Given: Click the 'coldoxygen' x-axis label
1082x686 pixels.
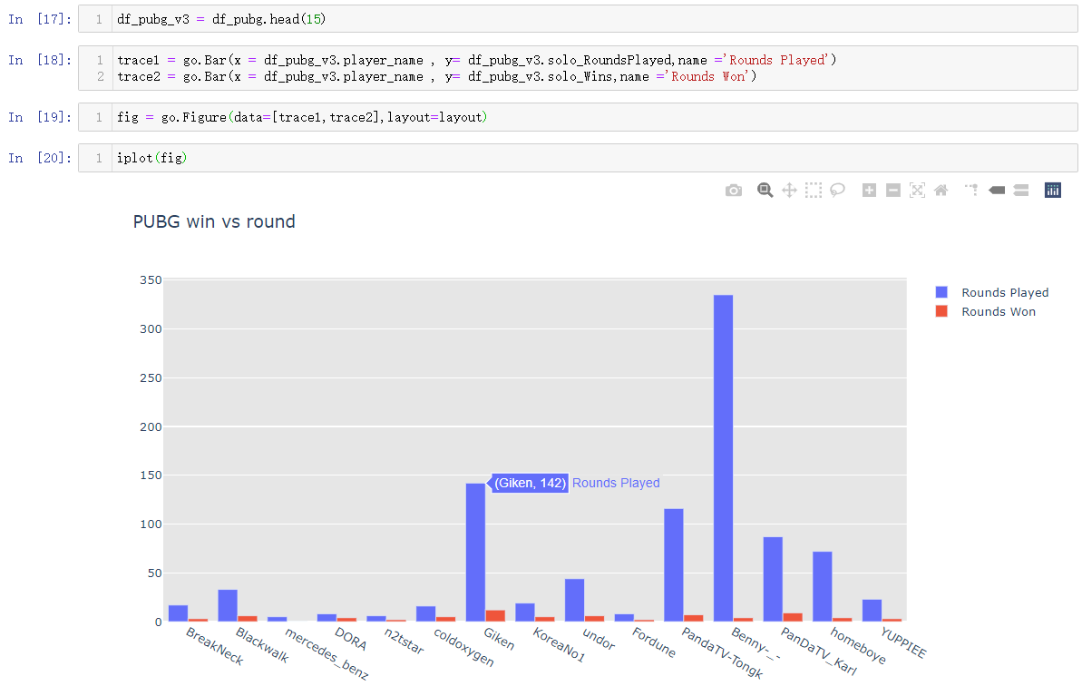Looking at the screenshot, I should [x=463, y=647].
